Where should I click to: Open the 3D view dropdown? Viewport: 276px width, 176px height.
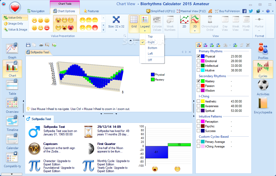pos(195,31)
